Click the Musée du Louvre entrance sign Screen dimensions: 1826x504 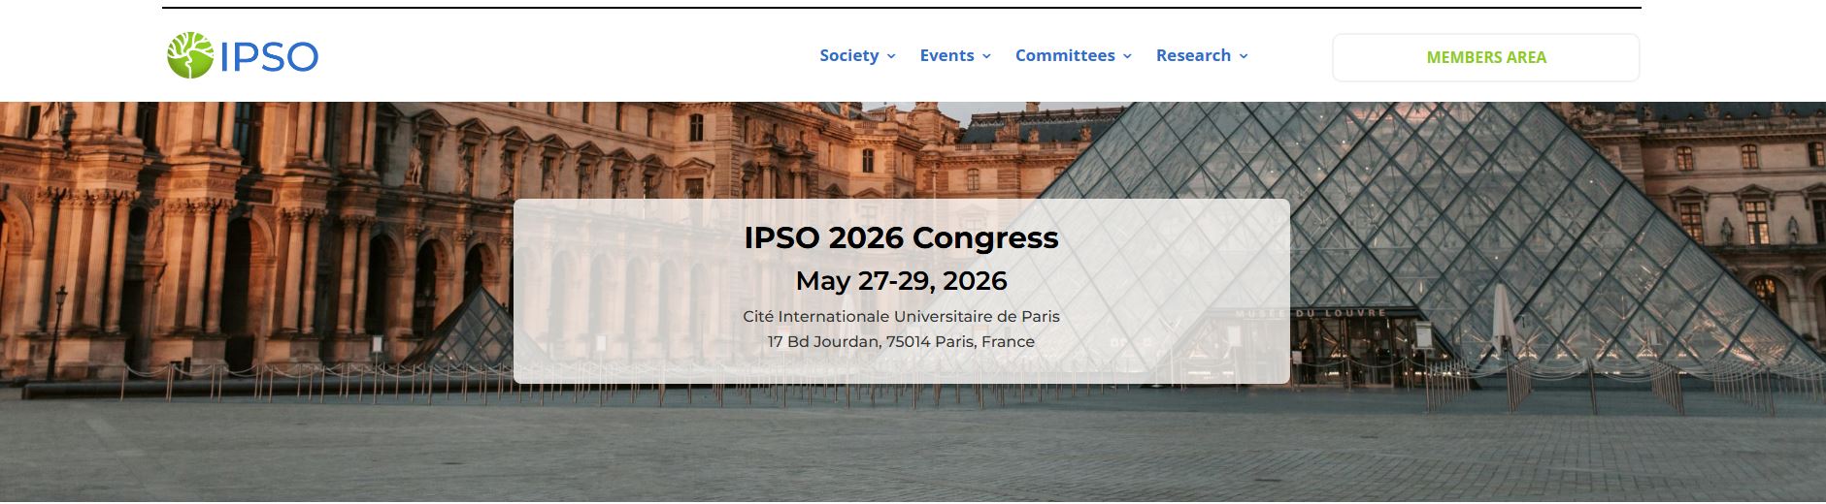(1311, 313)
